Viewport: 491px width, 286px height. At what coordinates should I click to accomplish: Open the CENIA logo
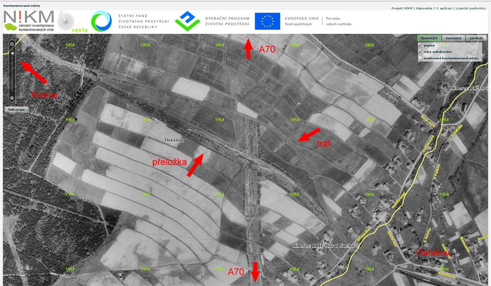[72, 22]
